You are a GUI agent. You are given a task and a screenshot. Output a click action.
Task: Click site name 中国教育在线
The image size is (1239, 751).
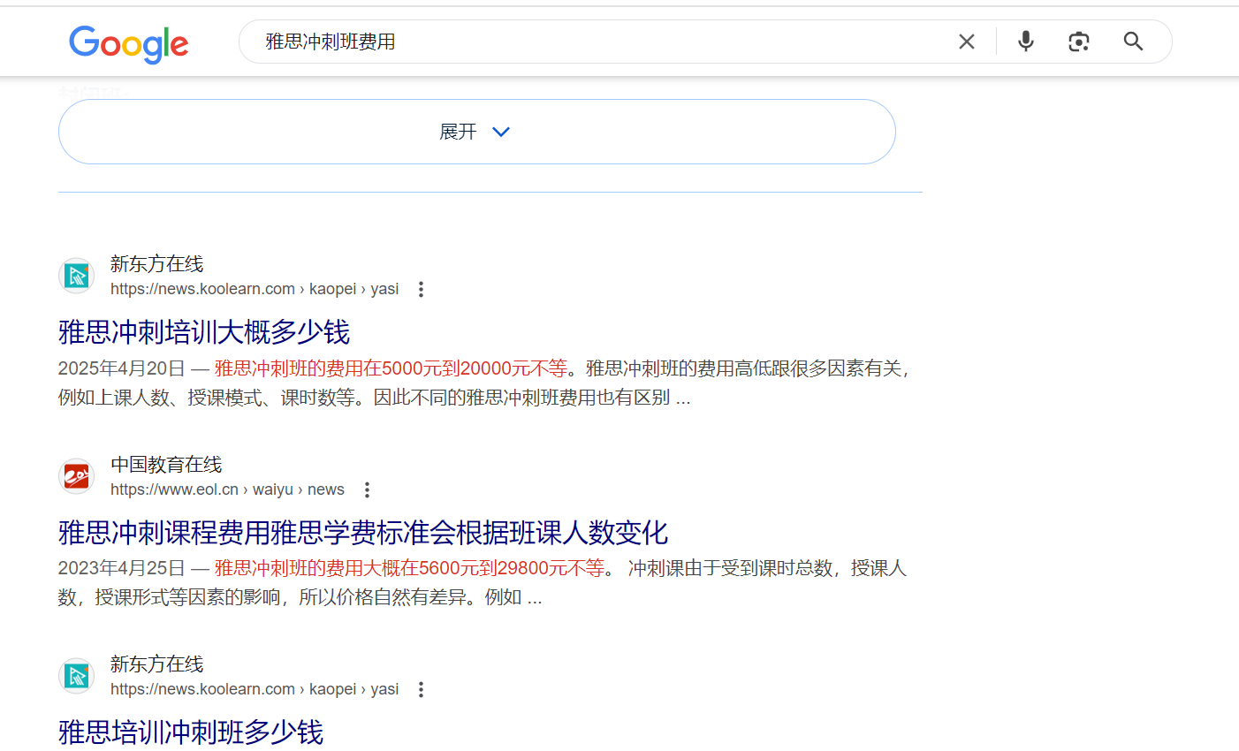pyautogui.click(x=166, y=465)
